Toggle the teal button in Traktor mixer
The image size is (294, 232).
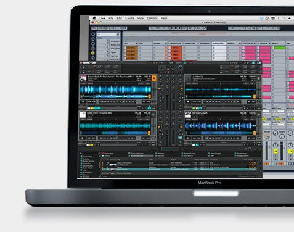click(x=180, y=138)
